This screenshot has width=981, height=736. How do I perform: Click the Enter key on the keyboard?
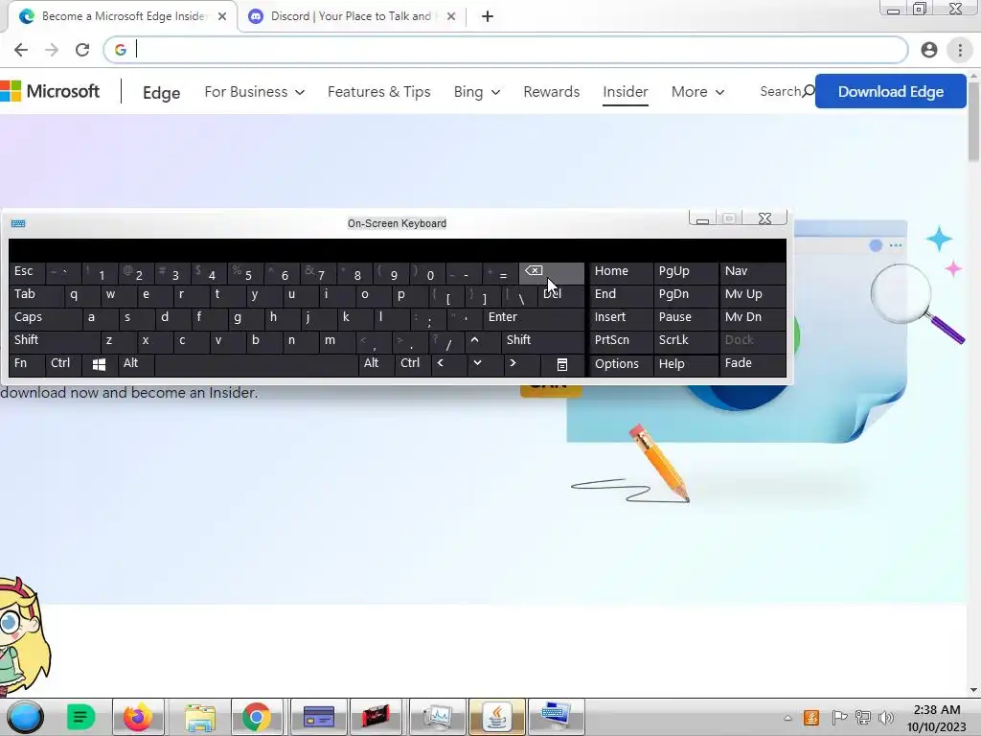click(x=533, y=318)
